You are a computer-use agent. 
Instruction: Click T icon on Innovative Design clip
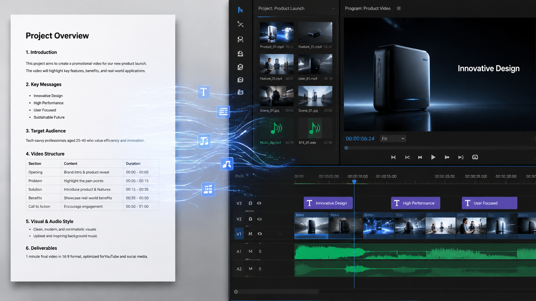coord(309,203)
